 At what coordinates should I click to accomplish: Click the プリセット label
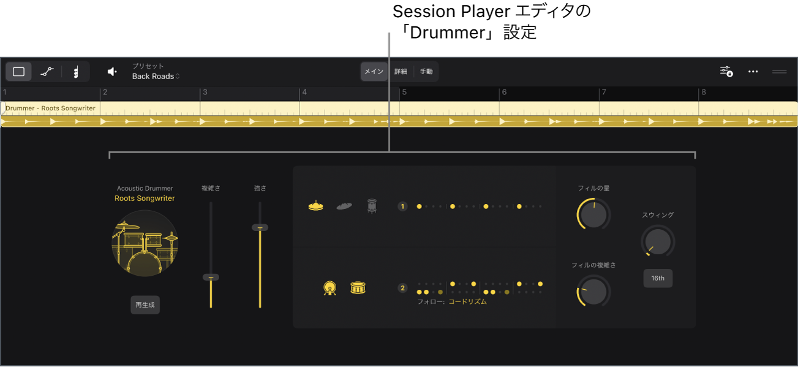coord(148,66)
